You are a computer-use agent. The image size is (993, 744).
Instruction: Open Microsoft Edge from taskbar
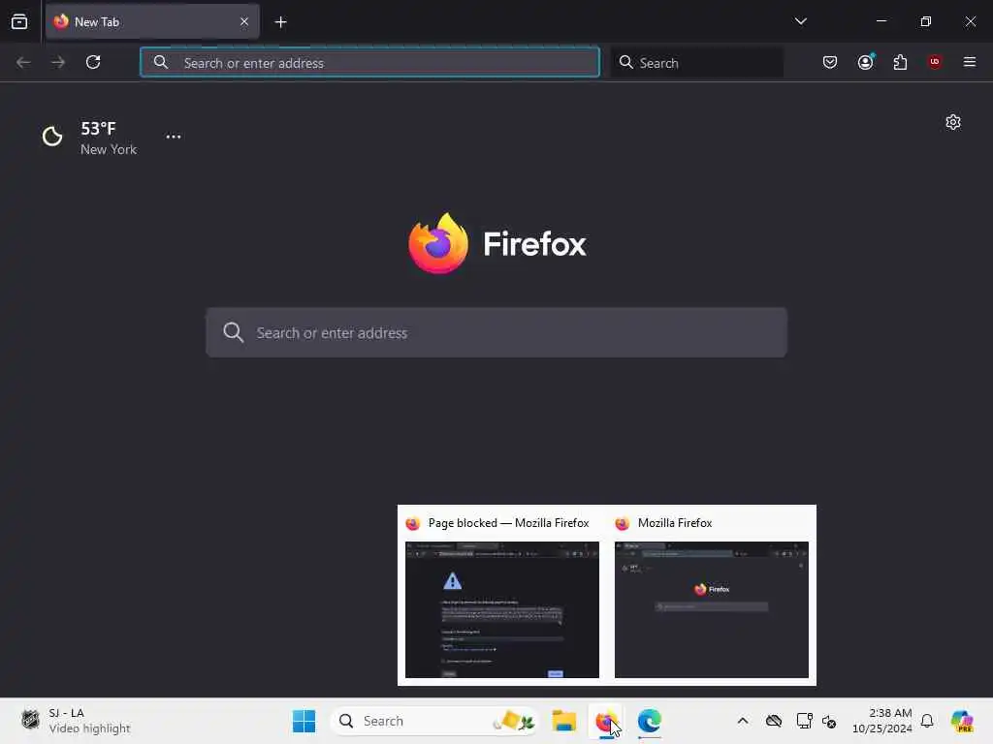(x=649, y=721)
